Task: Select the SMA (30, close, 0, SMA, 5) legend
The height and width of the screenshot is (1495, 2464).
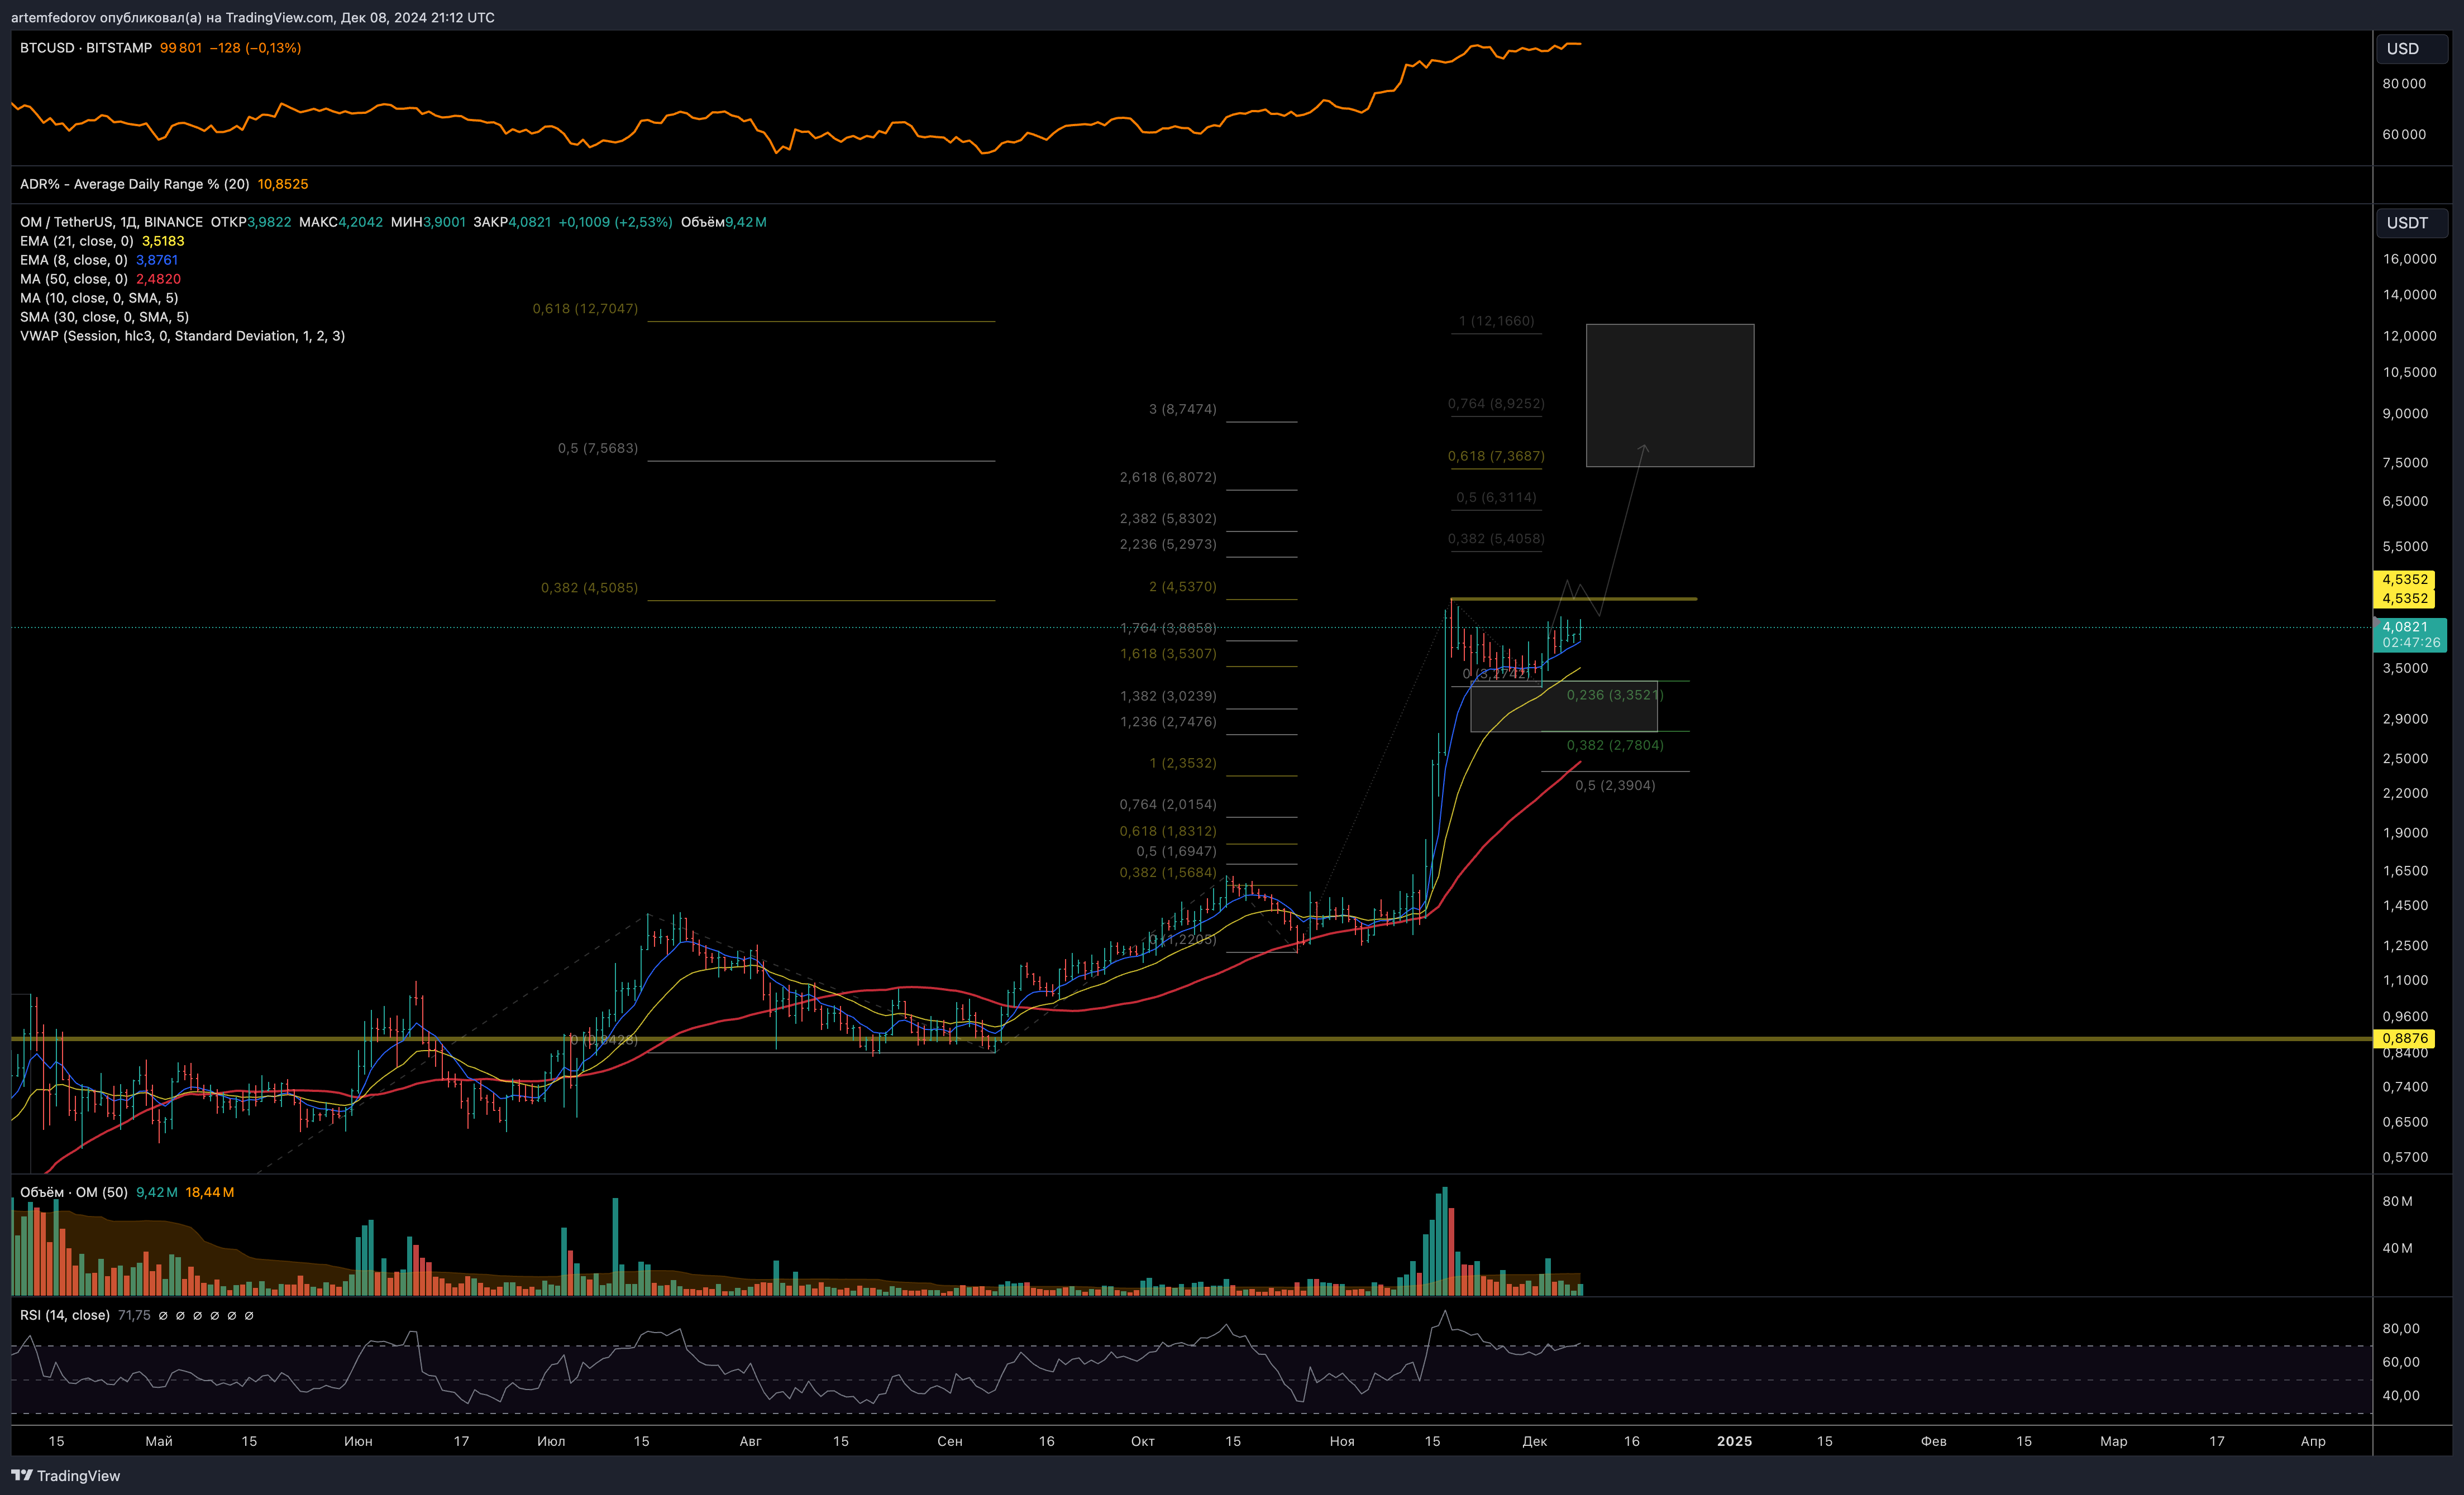Action: point(104,317)
